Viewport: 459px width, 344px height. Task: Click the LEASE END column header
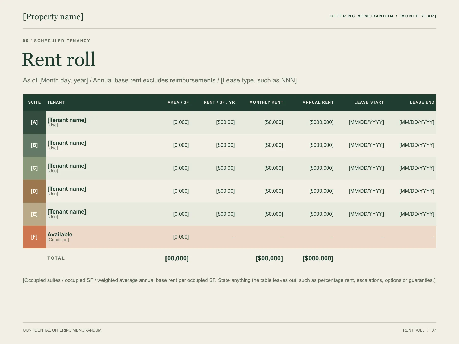(422, 102)
